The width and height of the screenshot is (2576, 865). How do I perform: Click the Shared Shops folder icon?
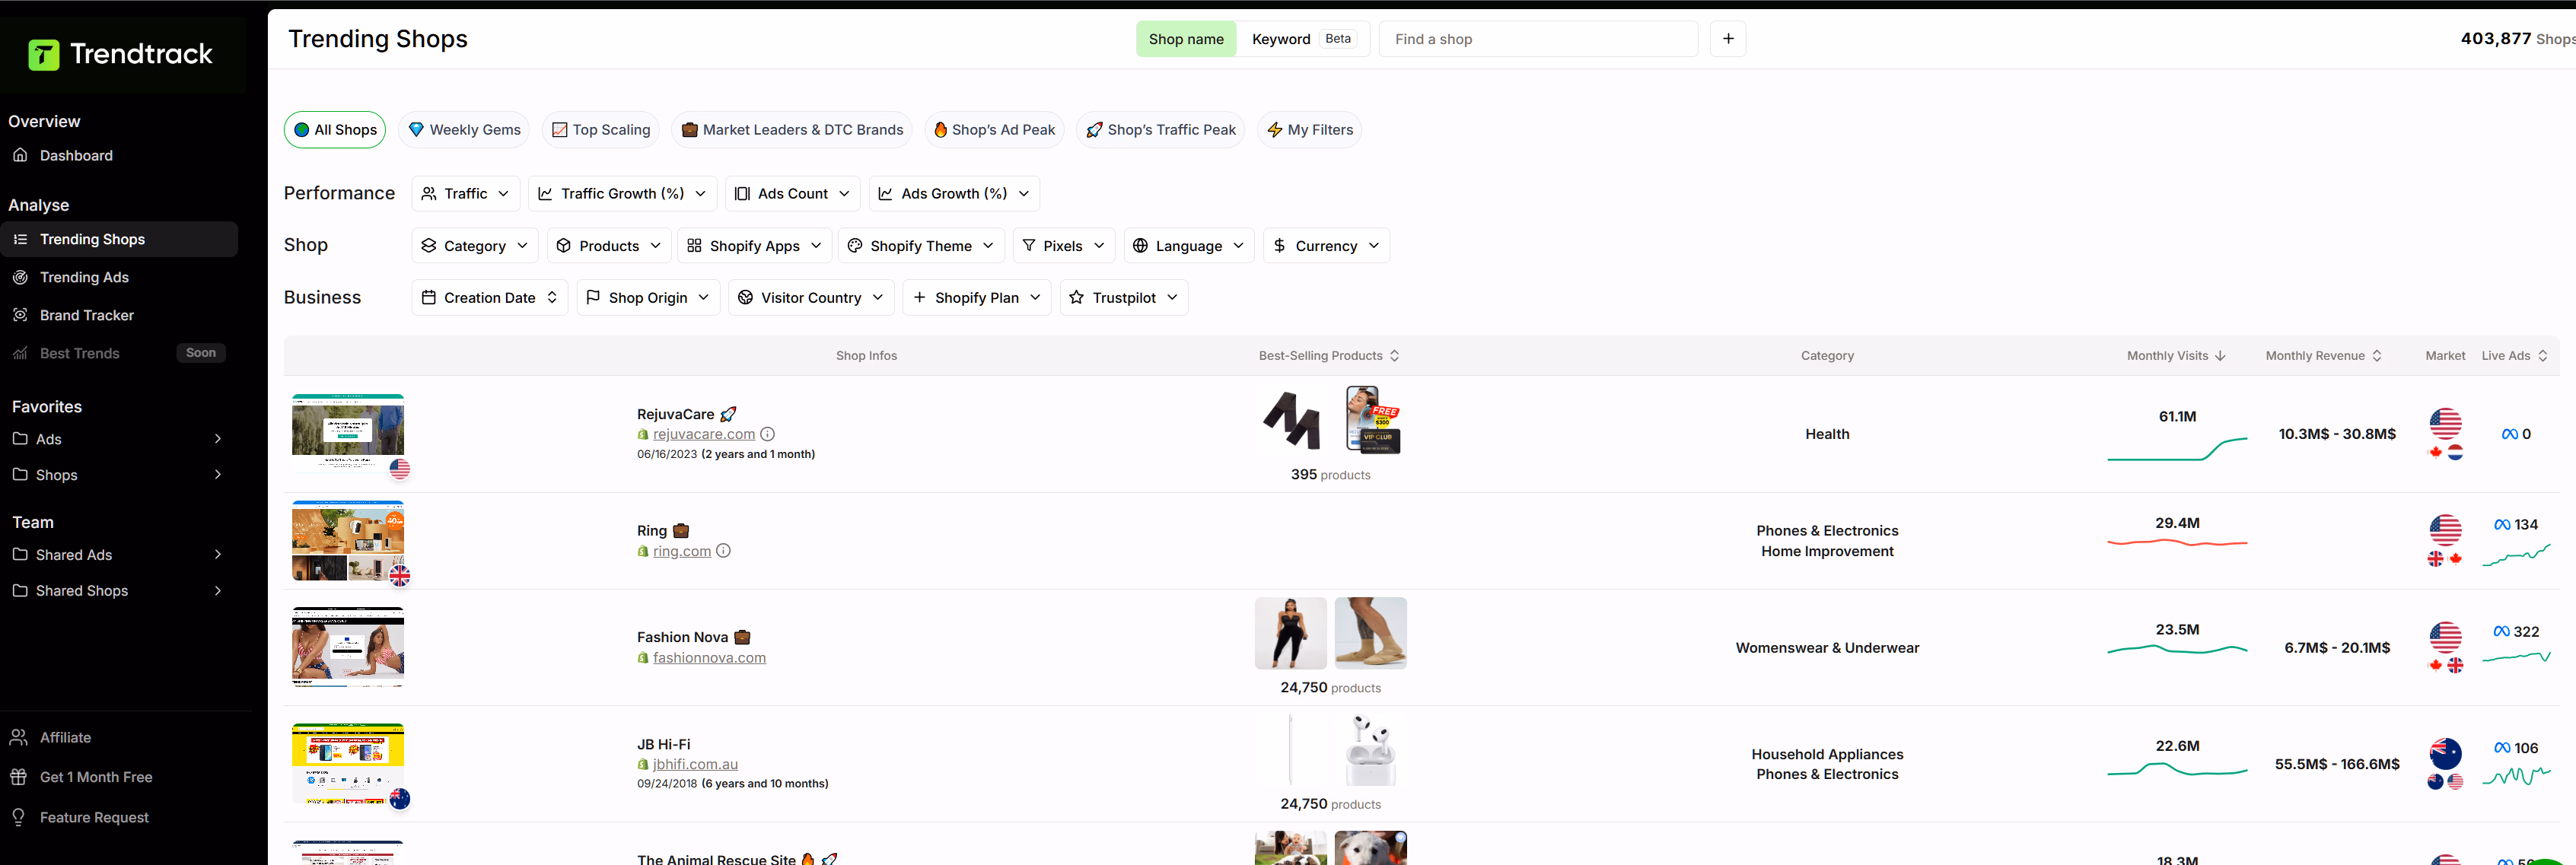point(20,590)
